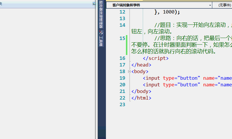Click the 钮左，向左滚动 comment text
The width and height of the screenshot is (232, 139).
(152, 31)
